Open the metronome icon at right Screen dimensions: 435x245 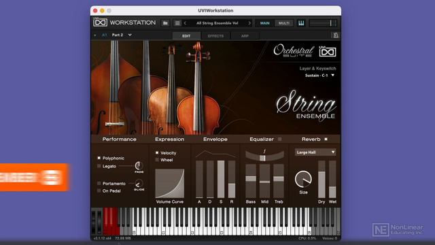(x=335, y=35)
